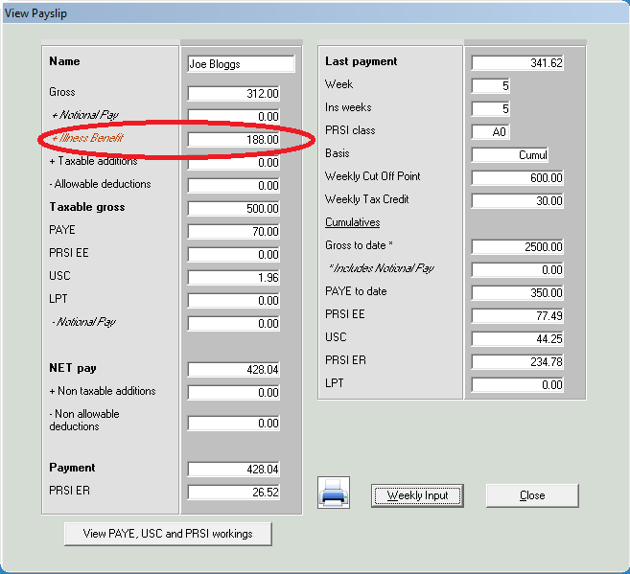This screenshot has width=630, height=574.
Task: Click the Taxable gross label
Action: (x=87, y=207)
